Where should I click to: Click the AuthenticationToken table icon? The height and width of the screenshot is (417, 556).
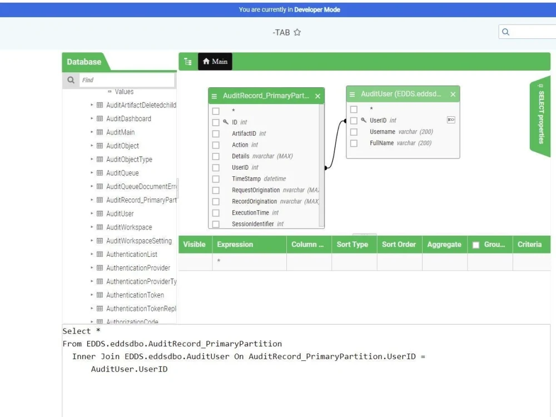tap(100, 295)
